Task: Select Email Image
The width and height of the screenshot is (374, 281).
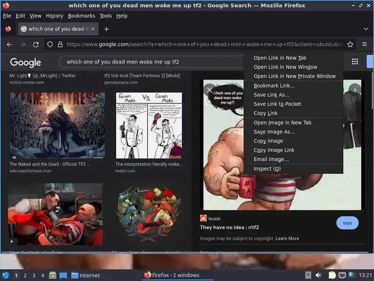Action: (x=293, y=159)
